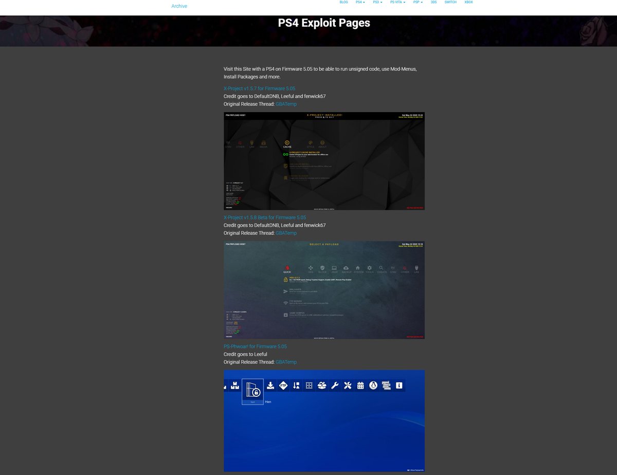Open the SWITCH navigation item
Viewport: 617px width, 475px height.
tap(450, 2)
